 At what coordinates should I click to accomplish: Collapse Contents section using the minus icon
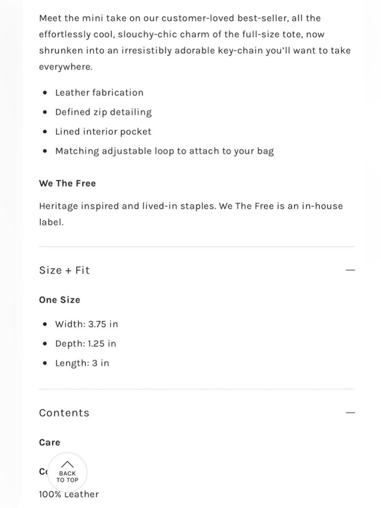pyautogui.click(x=350, y=413)
